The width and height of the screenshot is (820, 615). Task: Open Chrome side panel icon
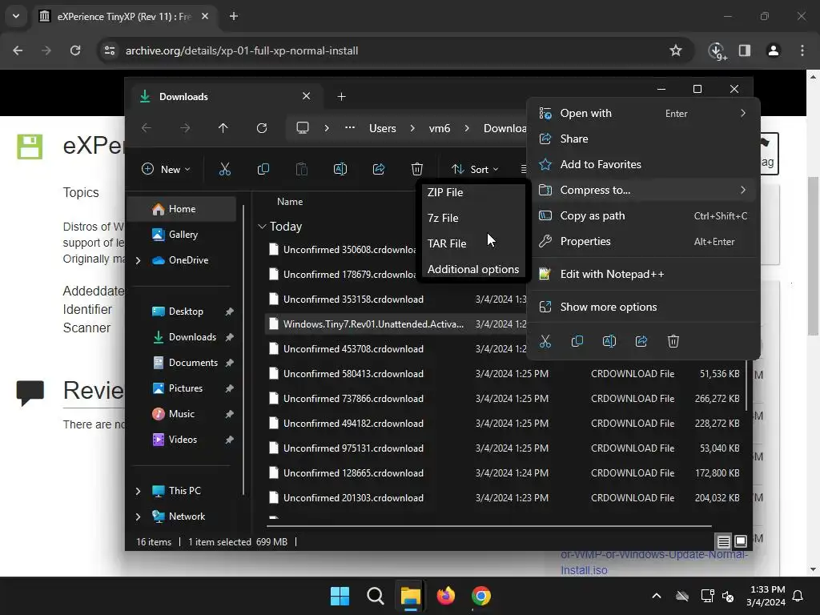tap(745, 50)
